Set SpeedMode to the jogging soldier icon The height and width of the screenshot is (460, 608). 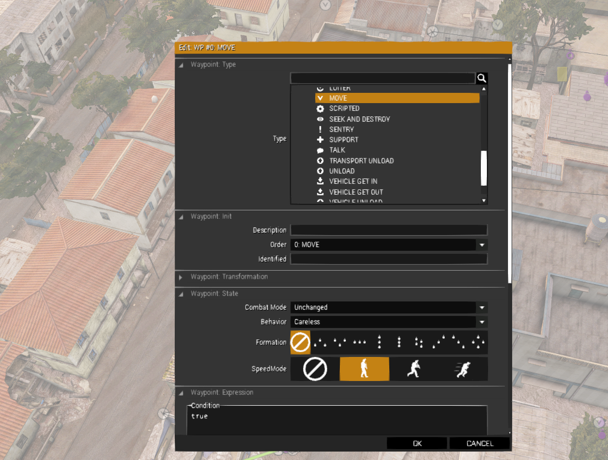(413, 368)
